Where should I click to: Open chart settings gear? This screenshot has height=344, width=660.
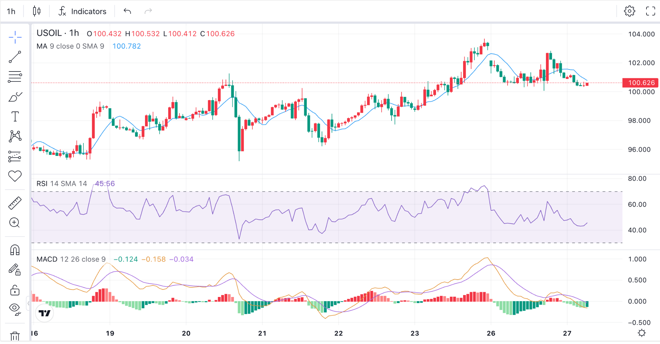pyautogui.click(x=629, y=11)
